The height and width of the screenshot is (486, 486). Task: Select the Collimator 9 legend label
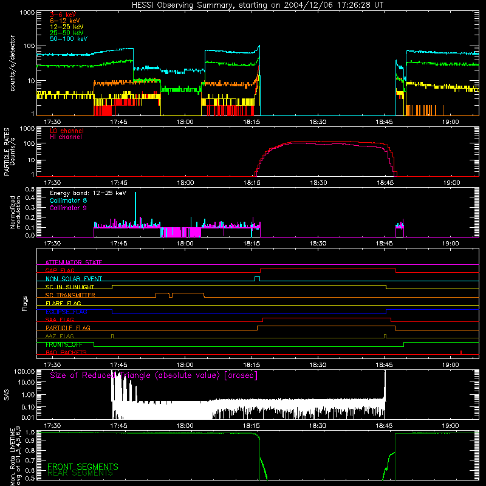coord(68,208)
